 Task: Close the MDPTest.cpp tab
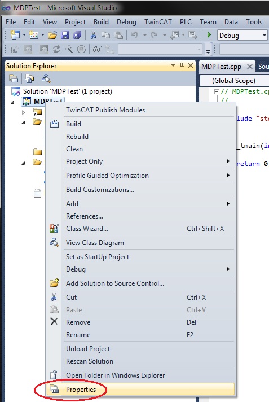(249, 67)
